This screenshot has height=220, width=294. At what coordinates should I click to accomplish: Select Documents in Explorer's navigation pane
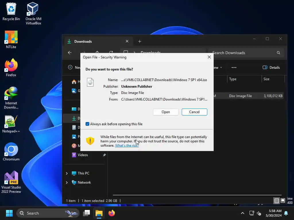click(x=76, y=127)
